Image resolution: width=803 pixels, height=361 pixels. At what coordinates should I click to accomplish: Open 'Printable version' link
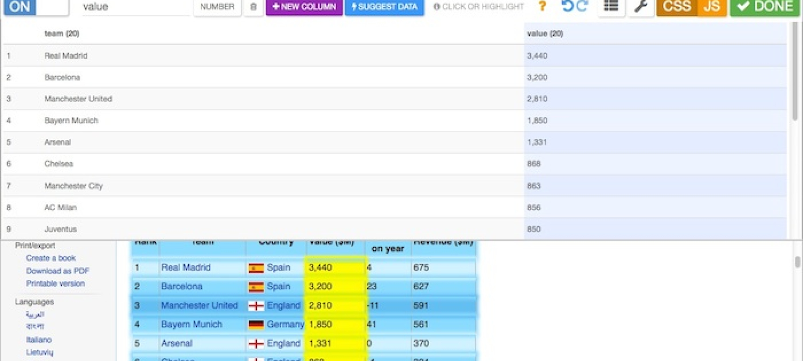(x=55, y=283)
